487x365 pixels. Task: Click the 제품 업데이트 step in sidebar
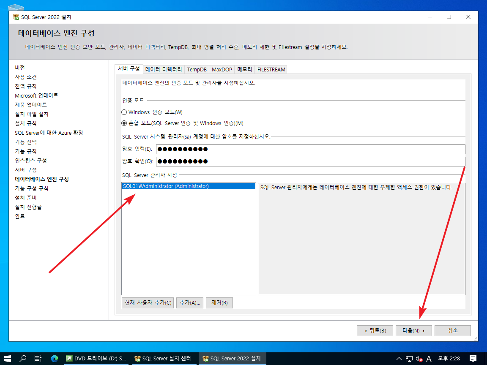(x=31, y=105)
